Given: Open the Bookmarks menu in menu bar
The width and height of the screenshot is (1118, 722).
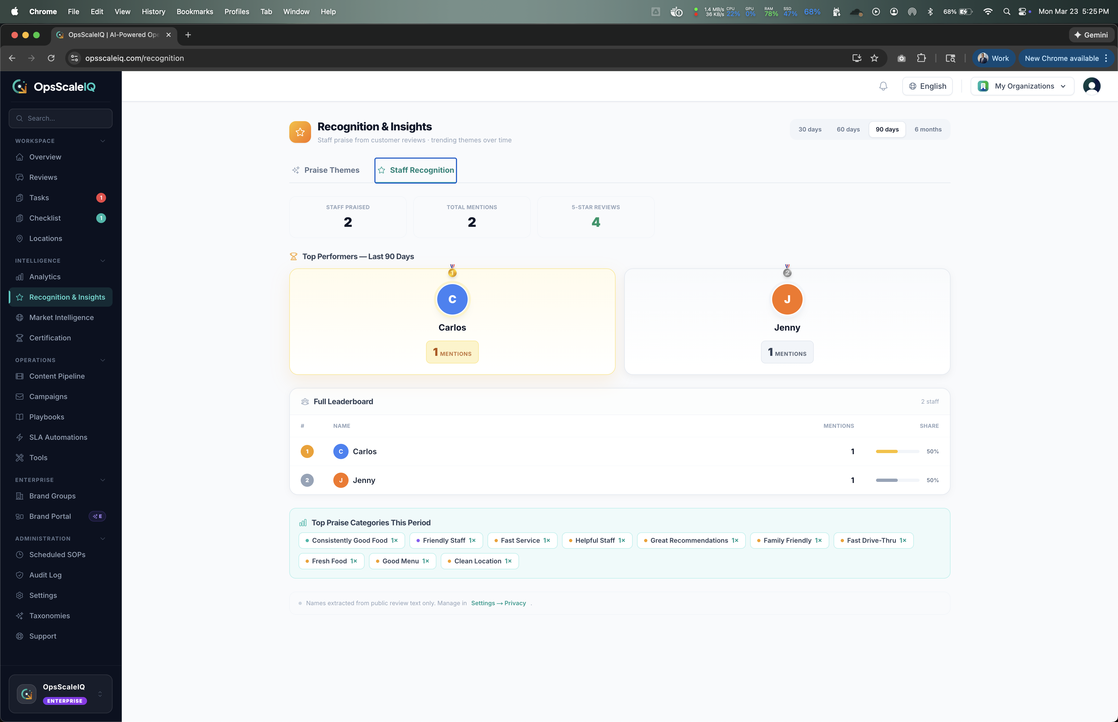Looking at the screenshot, I should (x=195, y=12).
